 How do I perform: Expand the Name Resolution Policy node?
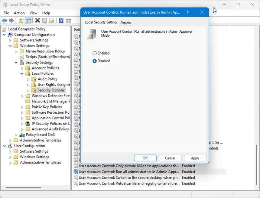(16, 52)
